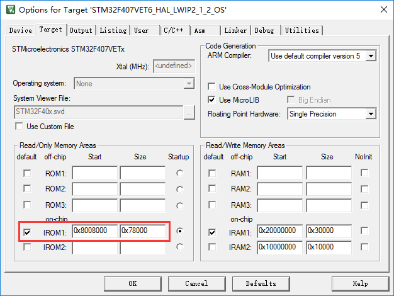Click the Keil uVision icon in title bar

11,9
